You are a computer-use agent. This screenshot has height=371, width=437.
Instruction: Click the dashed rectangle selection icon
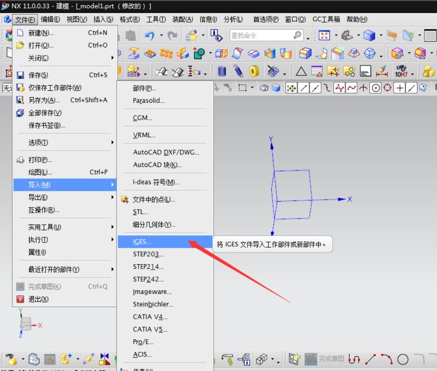point(242,88)
